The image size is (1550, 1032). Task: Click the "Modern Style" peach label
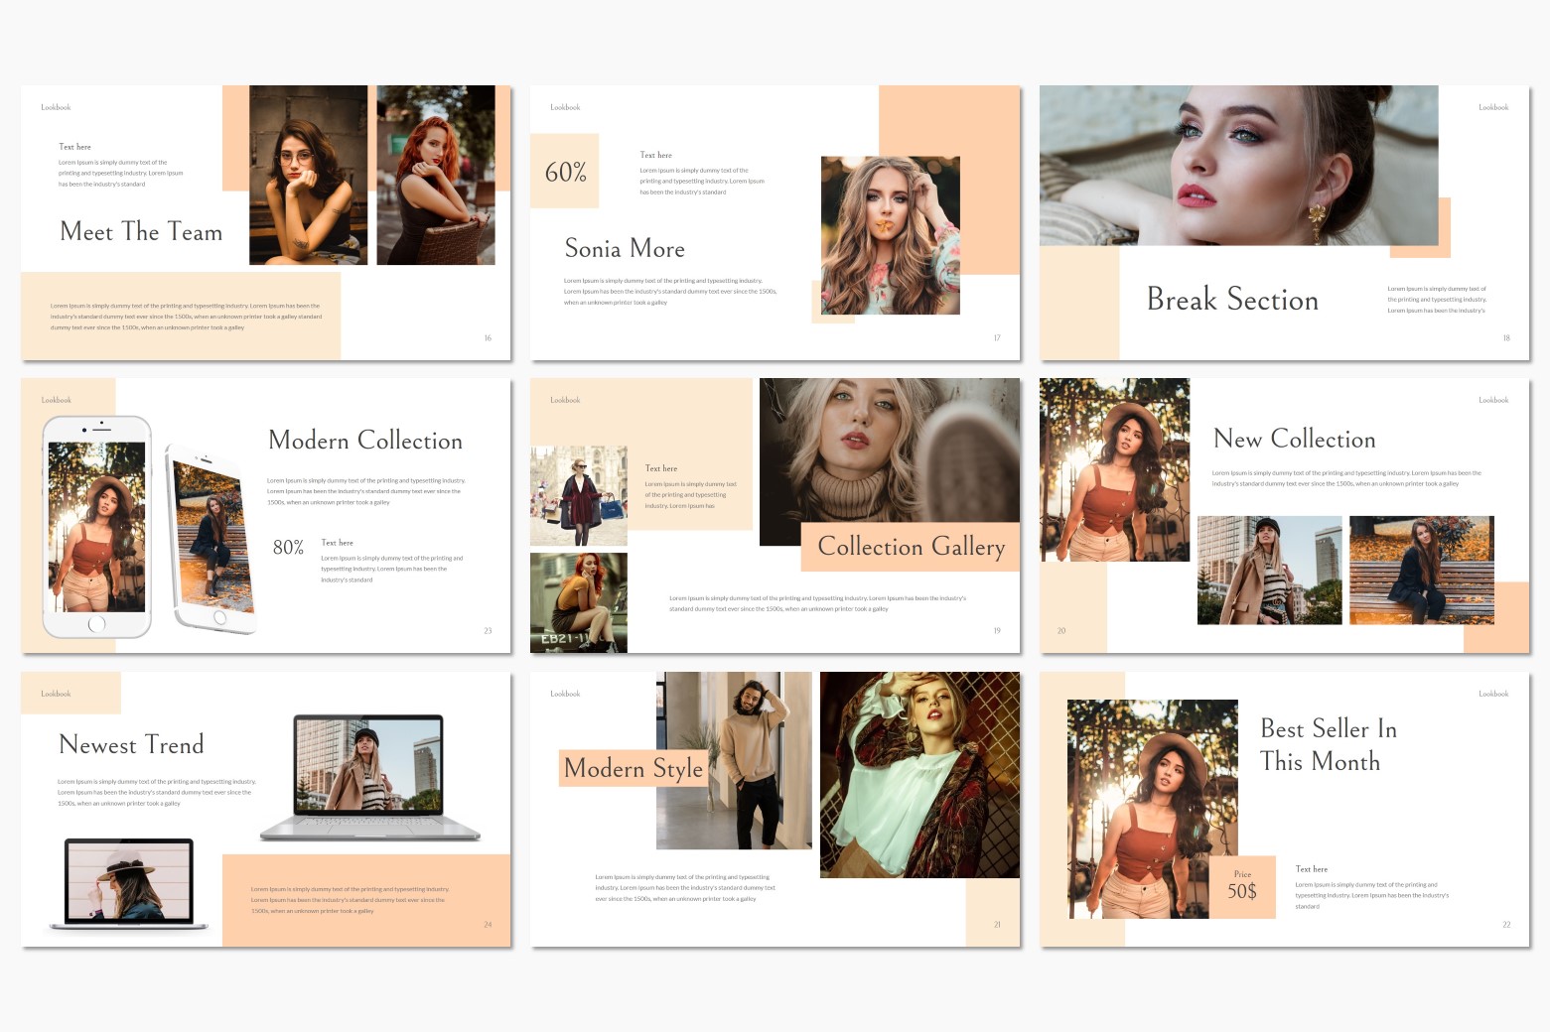click(634, 768)
